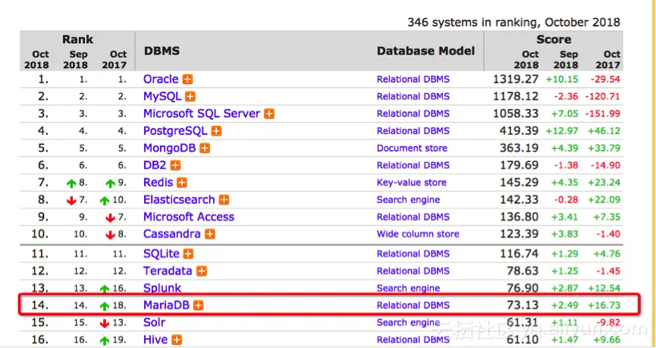Screen dimensions: 656x348
Task: Click the DBMS column header
Action: coord(162,51)
